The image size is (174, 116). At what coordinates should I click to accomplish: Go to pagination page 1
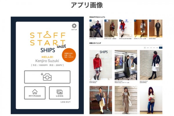[x=145, y=48]
